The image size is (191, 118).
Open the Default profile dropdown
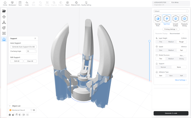(171, 11)
